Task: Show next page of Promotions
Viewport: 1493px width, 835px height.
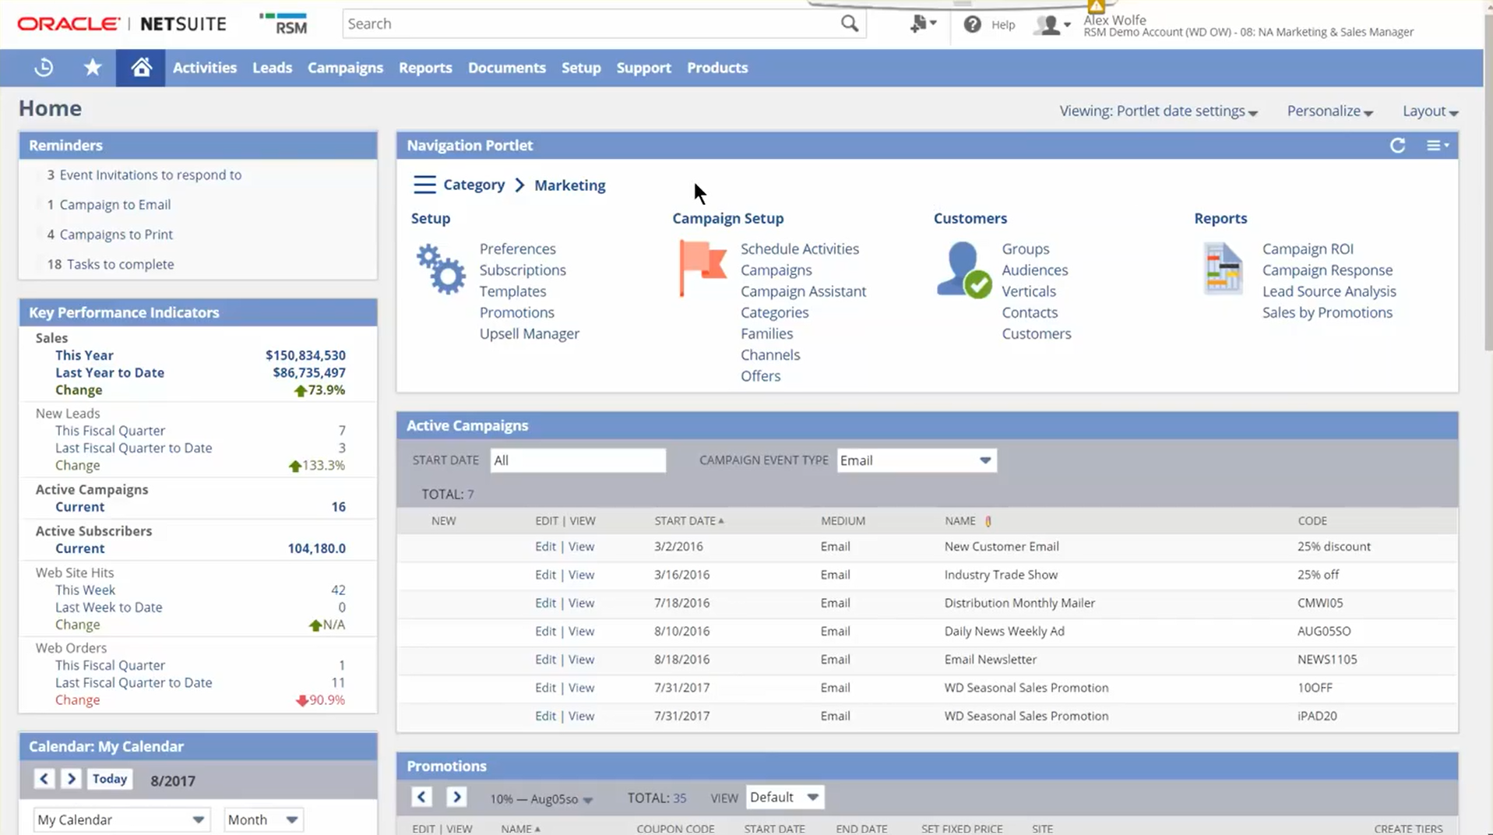Action: coord(456,797)
